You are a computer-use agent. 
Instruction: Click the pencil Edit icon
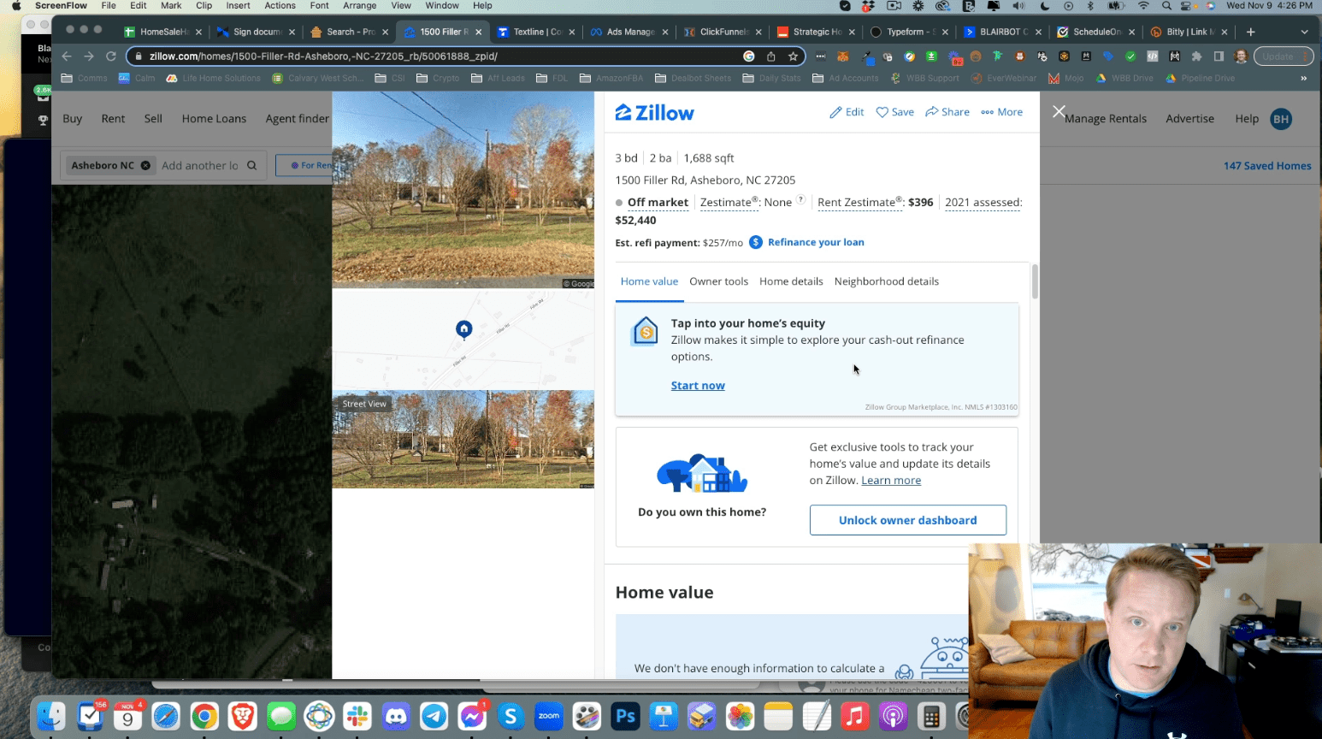835,112
